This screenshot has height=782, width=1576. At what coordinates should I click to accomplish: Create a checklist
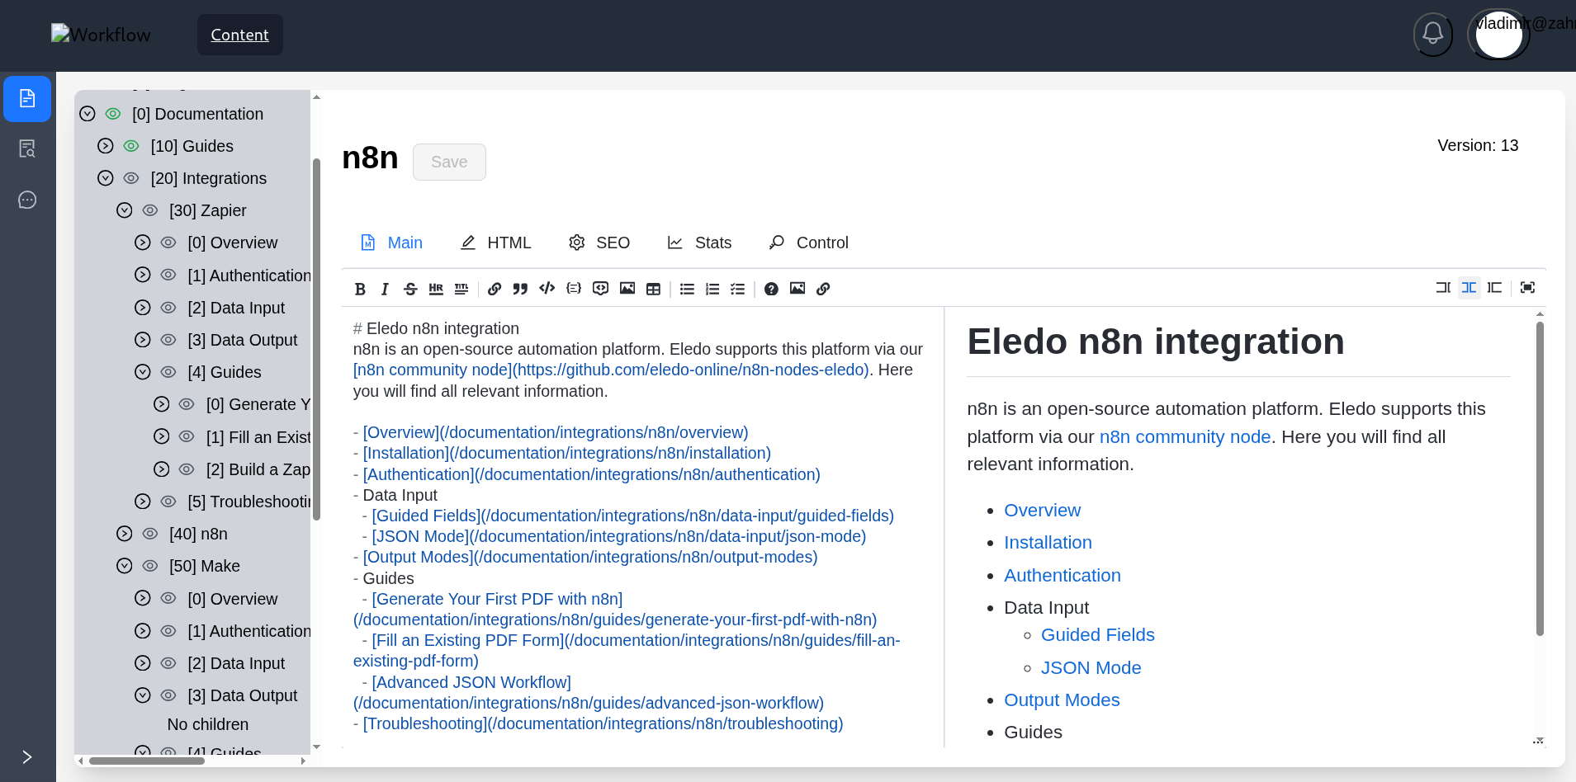(738, 289)
